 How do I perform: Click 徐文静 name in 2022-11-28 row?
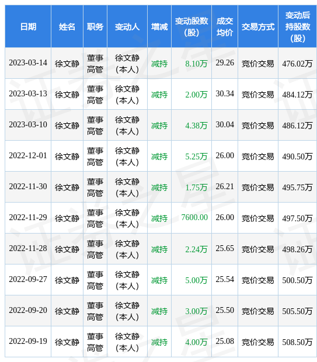67,249
